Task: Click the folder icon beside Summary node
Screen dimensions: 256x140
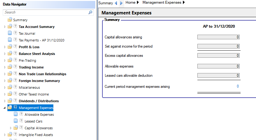Action: (x=10, y=20)
